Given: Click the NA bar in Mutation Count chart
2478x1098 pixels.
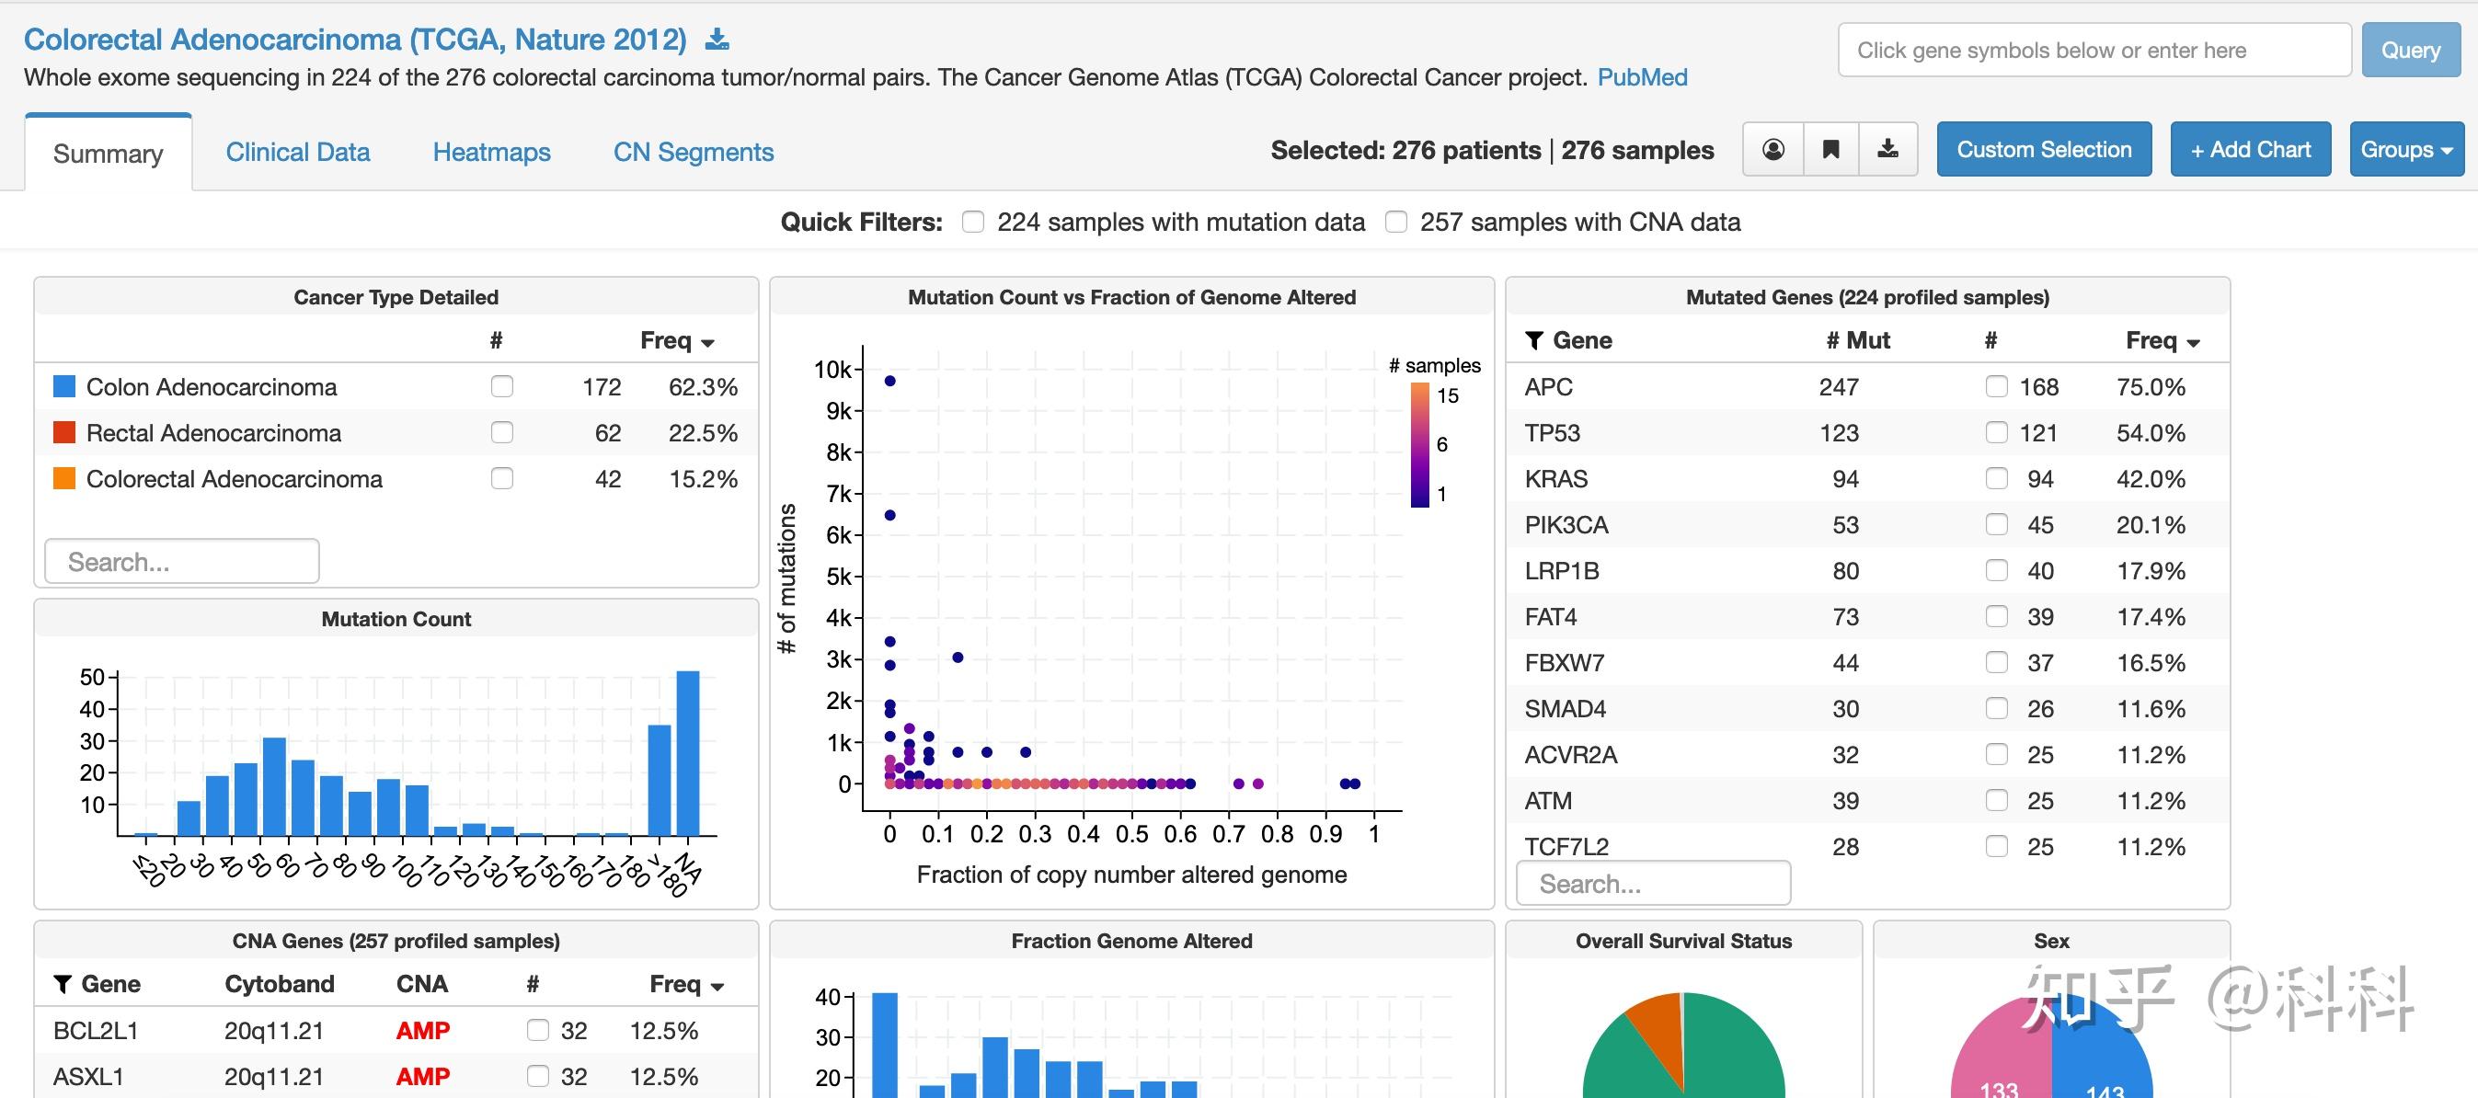Looking at the screenshot, I should [688, 753].
